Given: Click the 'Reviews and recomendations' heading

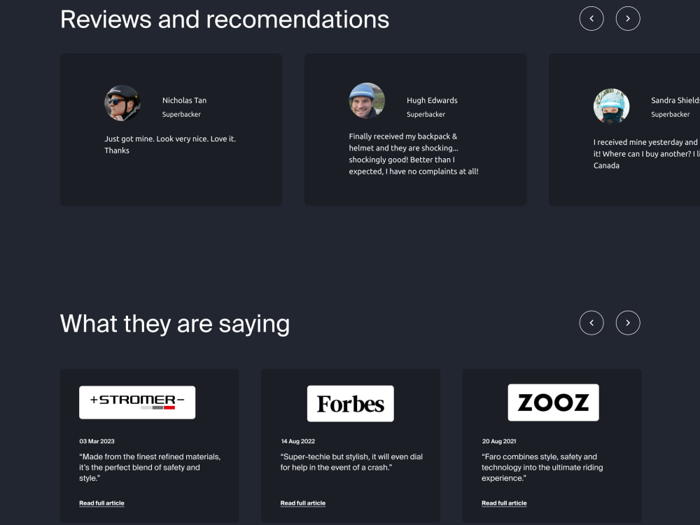Looking at the screenshot, I should click(225, 20).
